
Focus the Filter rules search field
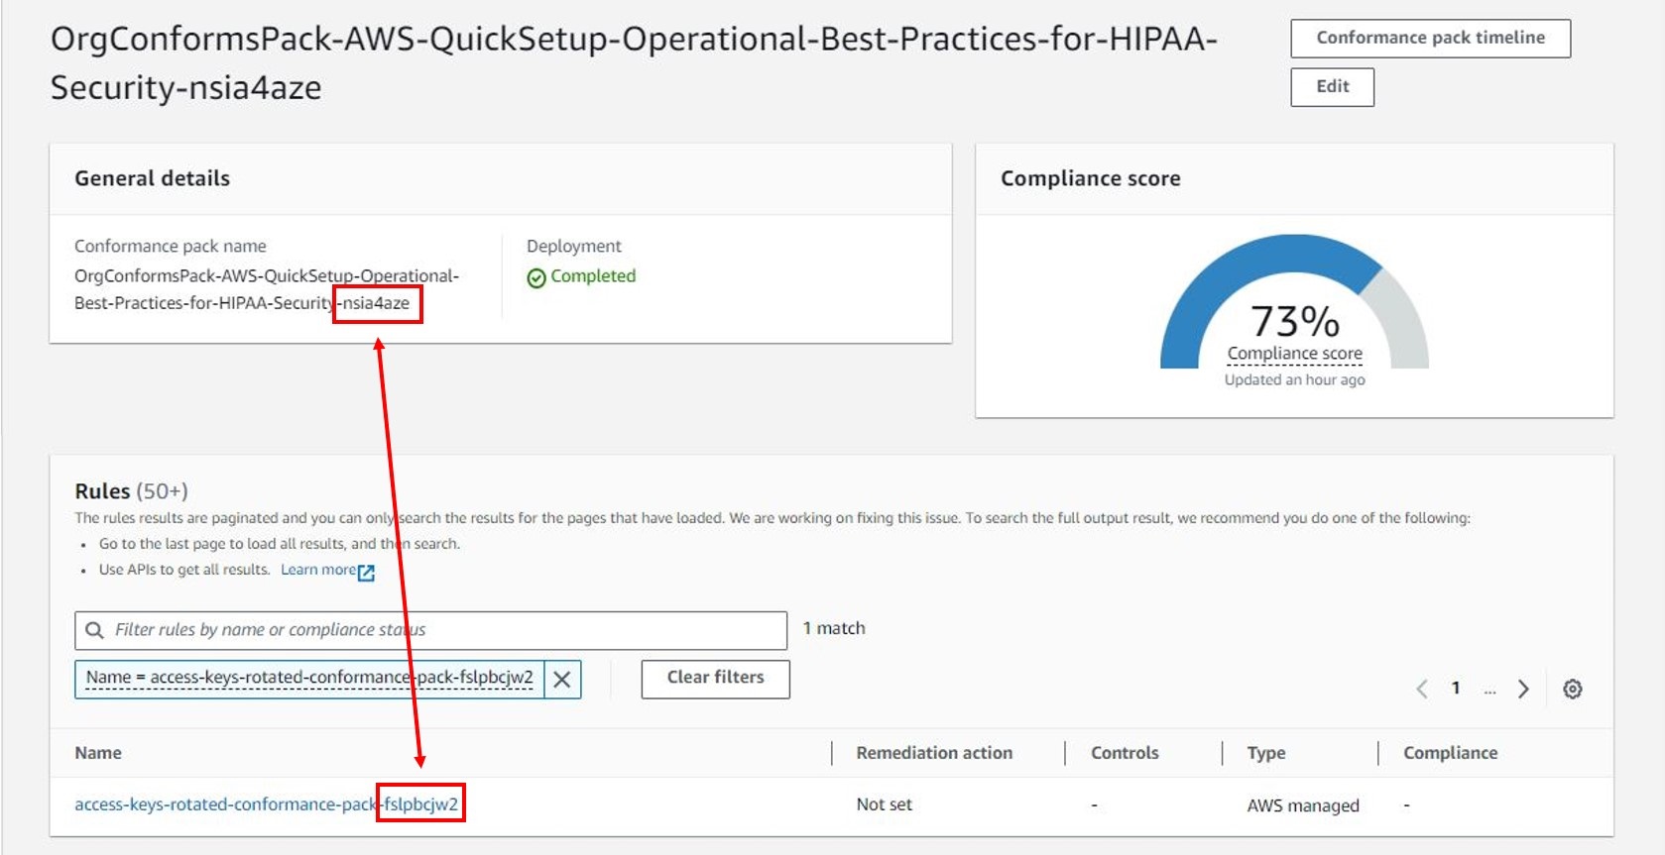coord(430,630)
